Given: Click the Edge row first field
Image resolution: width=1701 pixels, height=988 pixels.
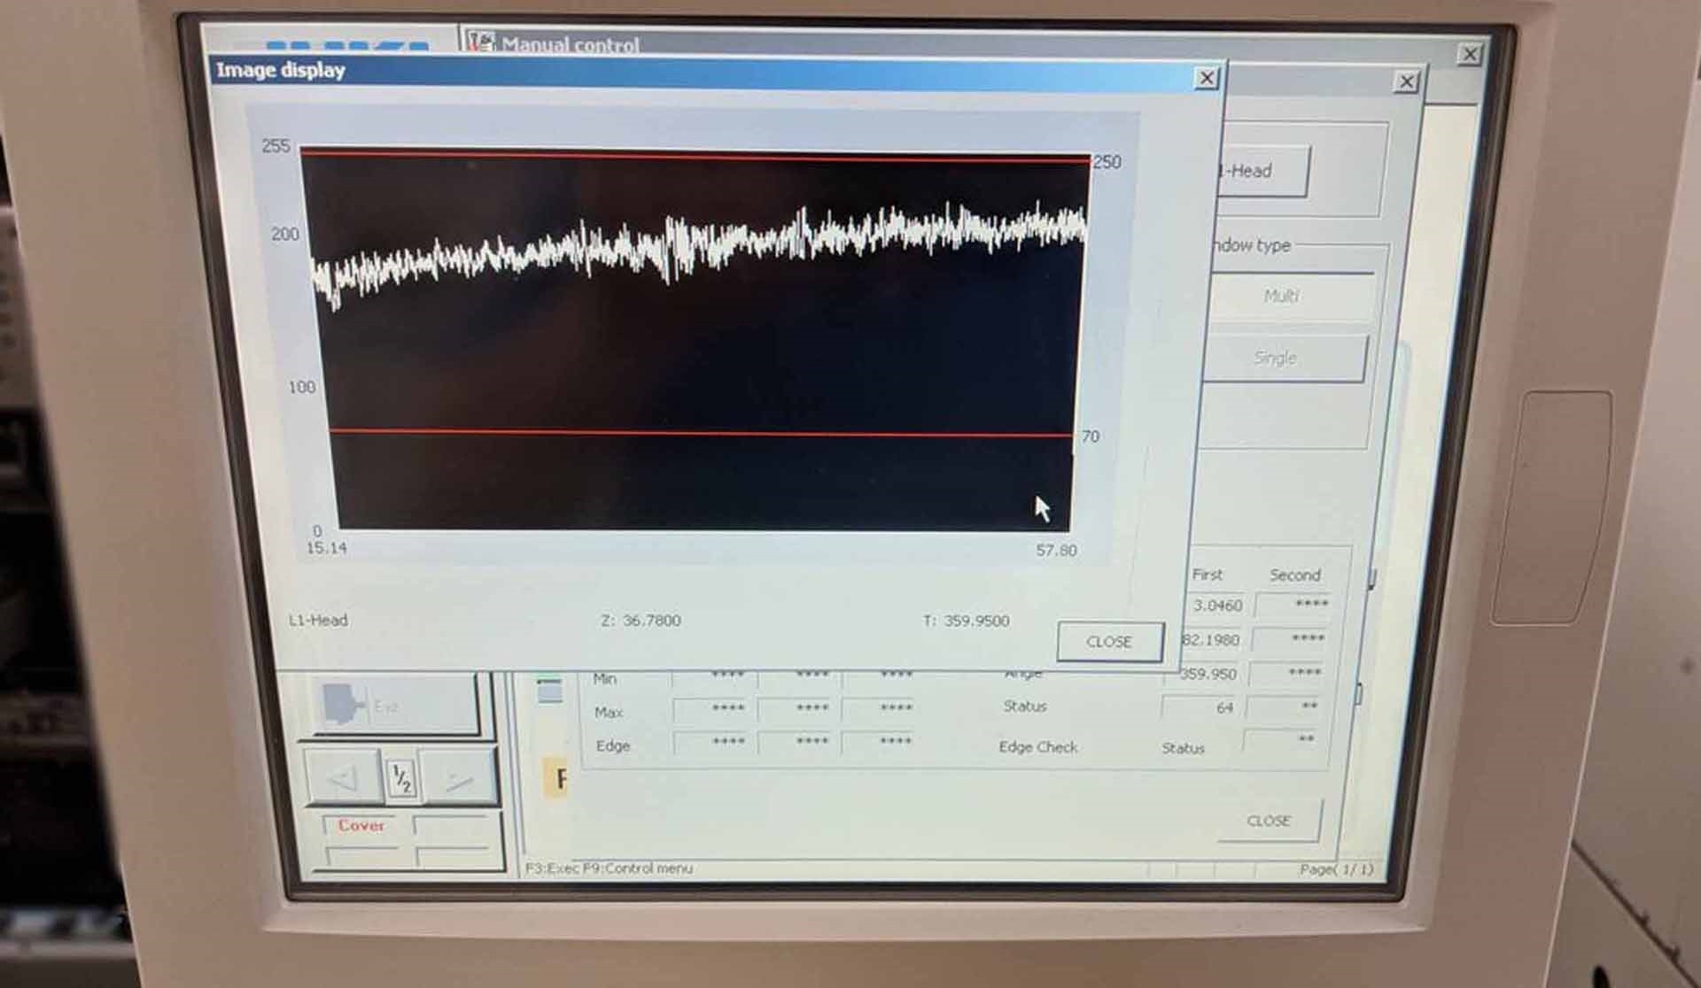Looking at the screenshot, I should 715,742.
